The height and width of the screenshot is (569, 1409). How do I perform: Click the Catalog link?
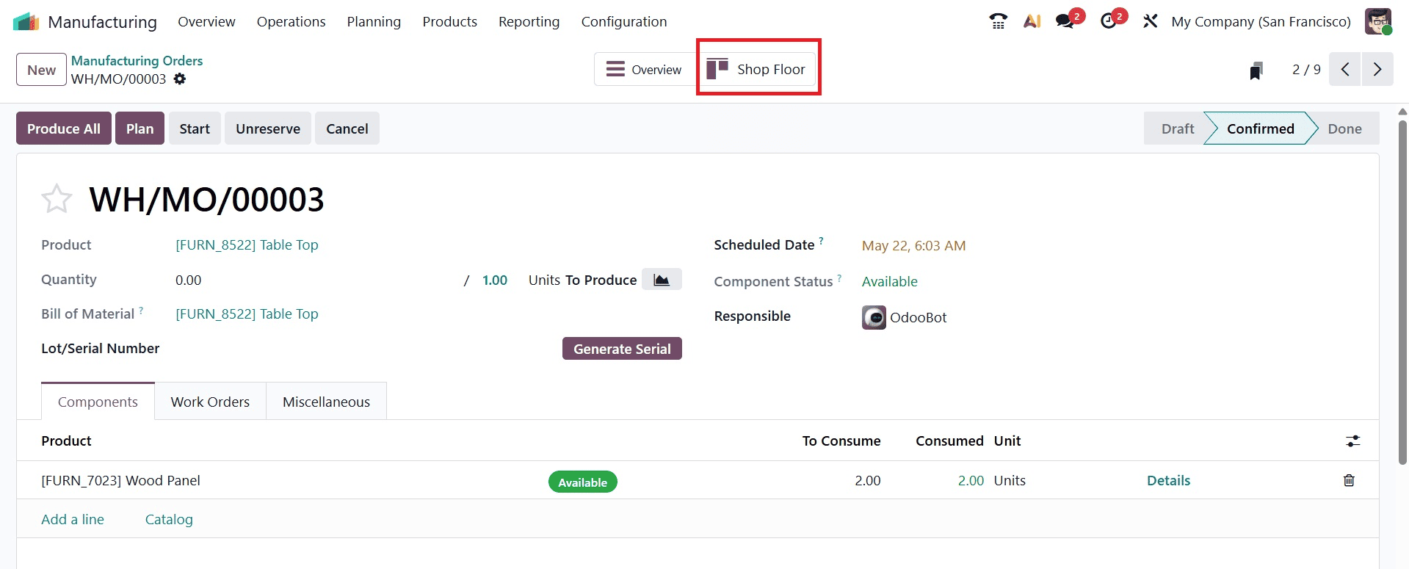169,519
